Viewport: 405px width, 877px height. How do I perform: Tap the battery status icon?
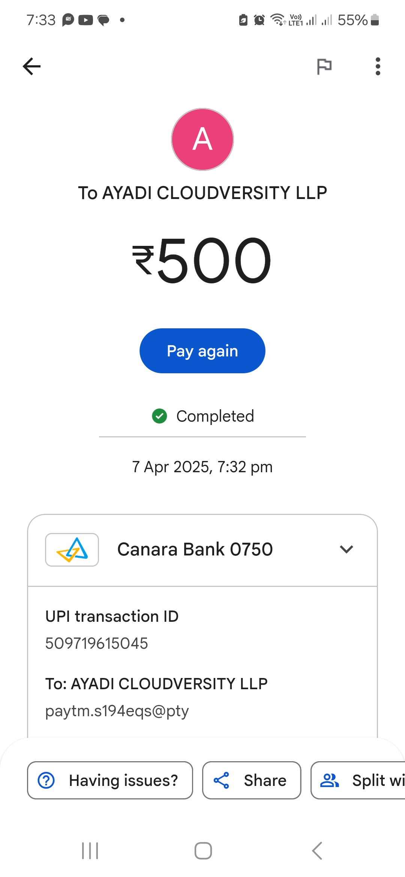point(375,20)
